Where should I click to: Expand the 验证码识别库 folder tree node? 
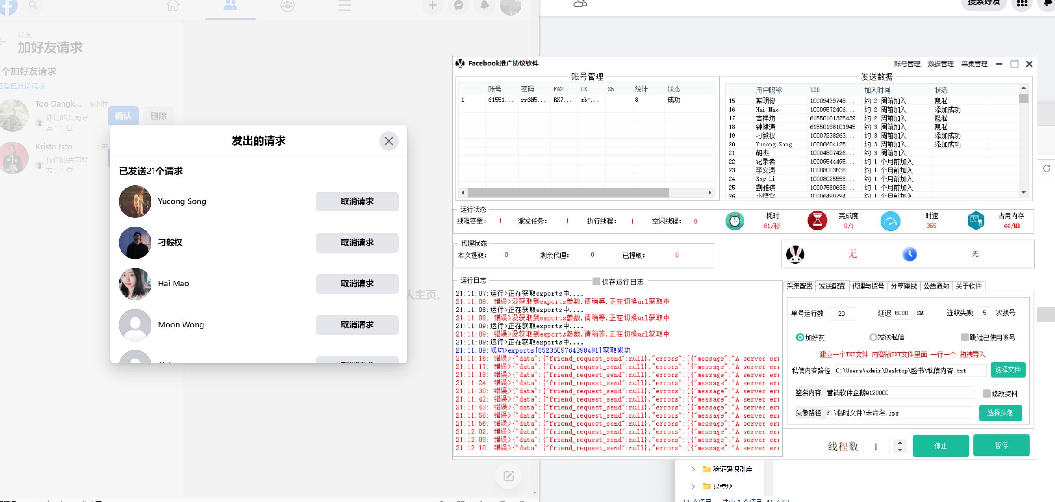pos(693,469)
